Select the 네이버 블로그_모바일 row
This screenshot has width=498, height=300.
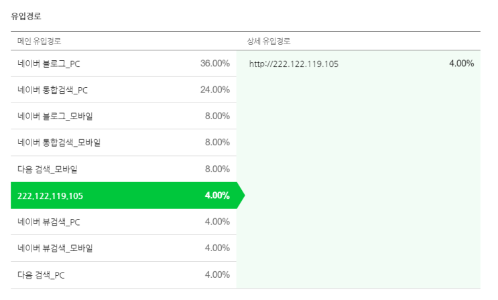123,117
